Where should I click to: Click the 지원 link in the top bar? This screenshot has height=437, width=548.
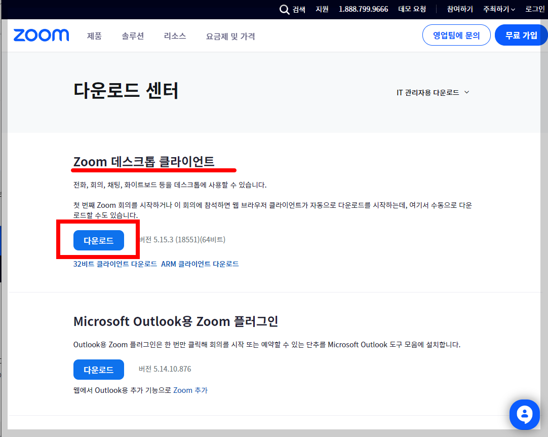322,9
